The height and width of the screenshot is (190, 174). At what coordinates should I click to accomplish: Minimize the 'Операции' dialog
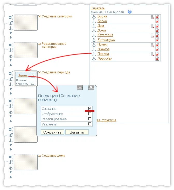pos(80,87)
